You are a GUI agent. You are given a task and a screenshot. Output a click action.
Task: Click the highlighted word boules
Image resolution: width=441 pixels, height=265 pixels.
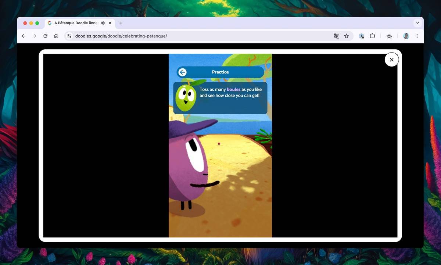tap(234, 89)
